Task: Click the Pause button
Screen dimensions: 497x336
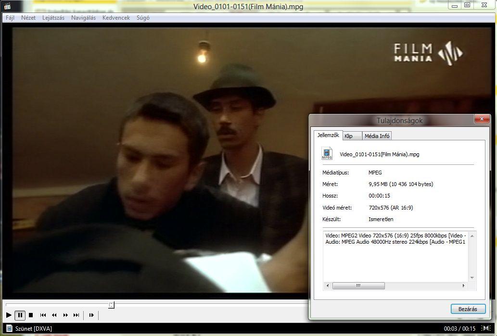Action: 20,315
